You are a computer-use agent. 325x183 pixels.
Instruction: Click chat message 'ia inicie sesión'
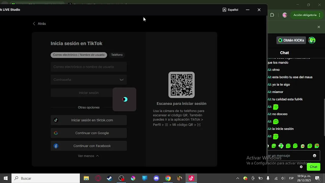tap(283, 129)
